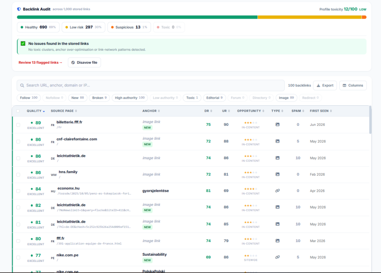Image resolution: width=381 pixels, height=273 pixels.
Task: Click the profile toxicity distribution bar
Action: 192,17
